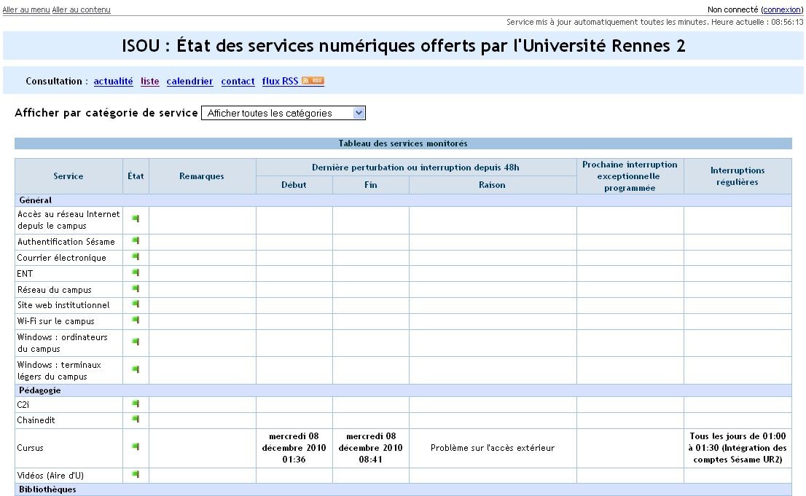
Task: Click the green flag for Chainedit
Action: pyautogui.click(x=136, y=420)
